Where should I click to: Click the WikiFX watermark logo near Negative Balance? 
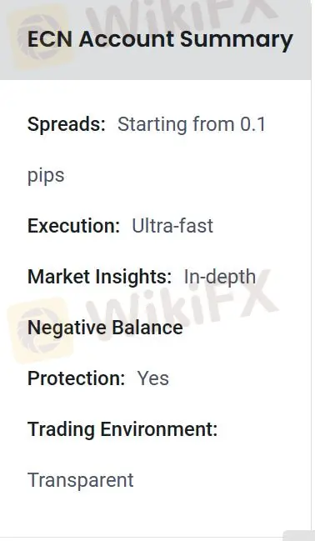[41, 330]
